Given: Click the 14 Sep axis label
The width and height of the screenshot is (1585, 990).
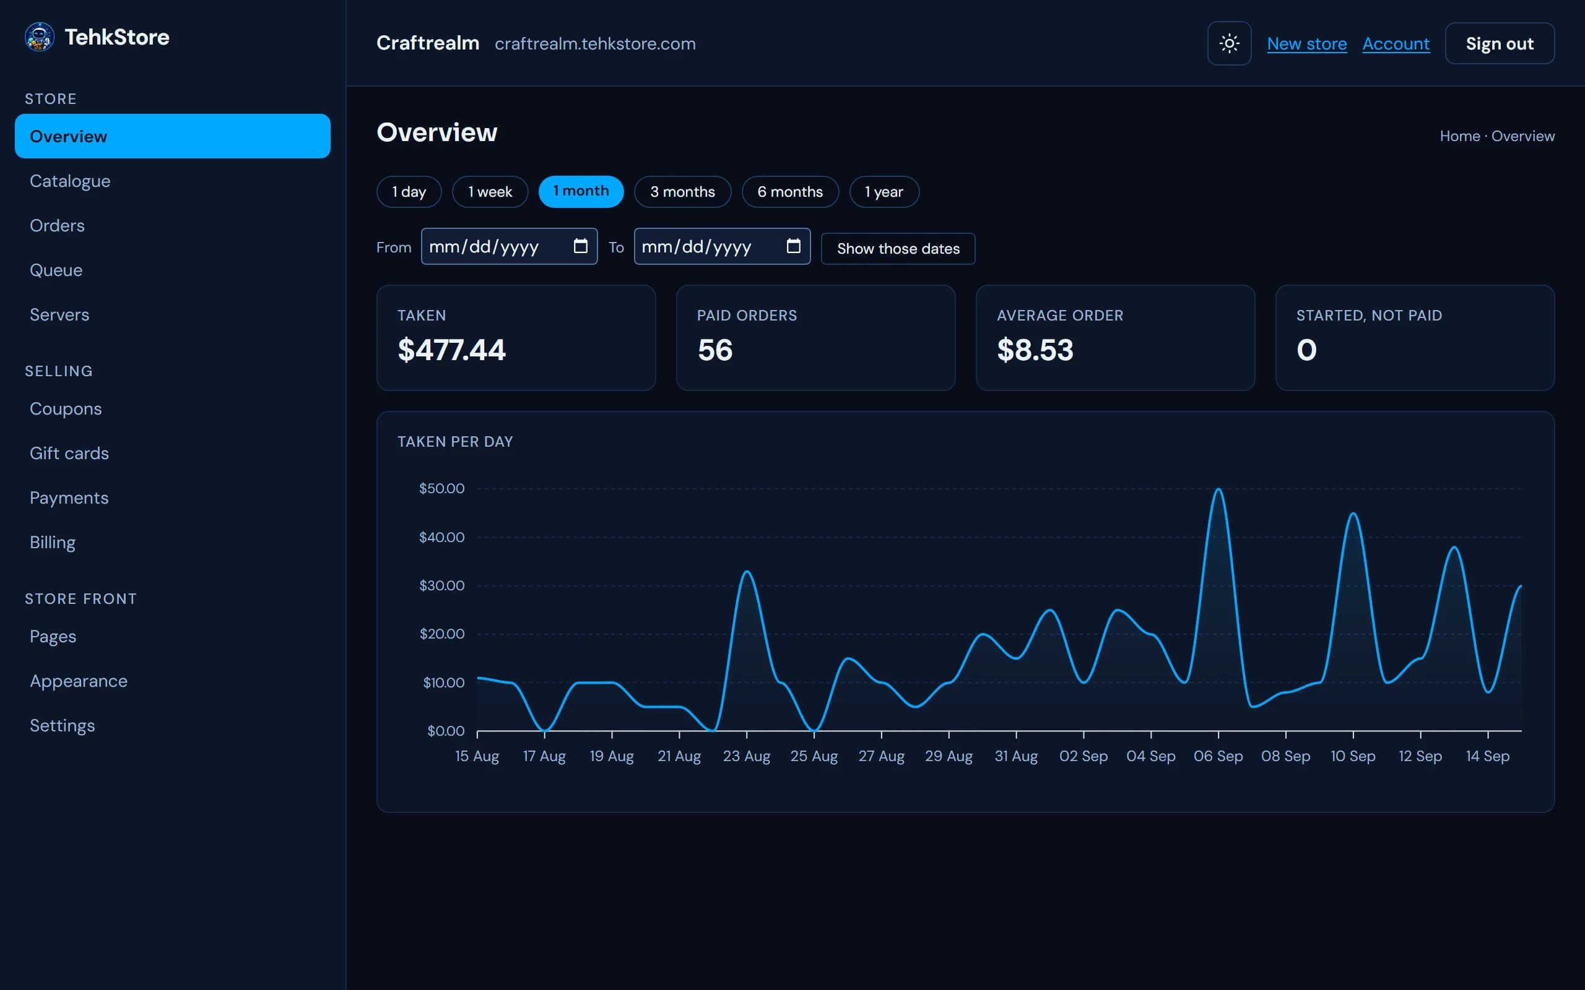Looking at the screenshot, I should (1487, 756).
